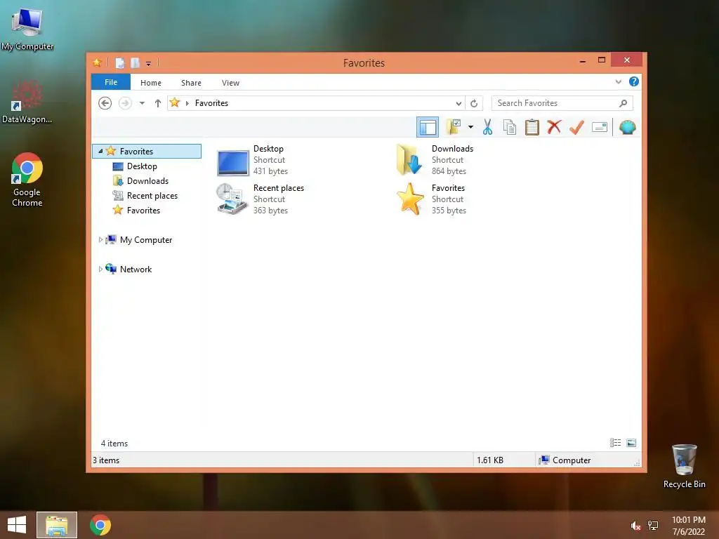This screenshot has width=719, height=539.
Task: Click the '1.61 KB' status bar entry
Action: pyautogui.click(x=489, y=460)
